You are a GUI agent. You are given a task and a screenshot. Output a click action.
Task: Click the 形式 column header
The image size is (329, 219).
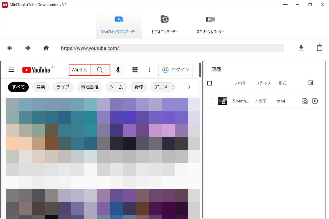[x=282, y=83]
